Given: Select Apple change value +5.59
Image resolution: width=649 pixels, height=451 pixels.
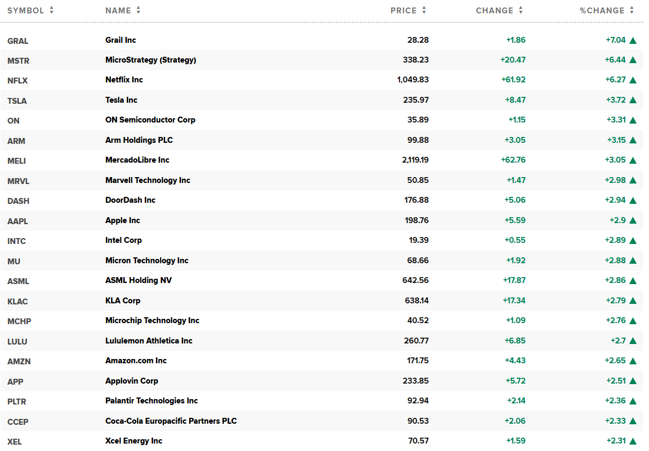Looking at the screenshot, I should tap(515, 220).
